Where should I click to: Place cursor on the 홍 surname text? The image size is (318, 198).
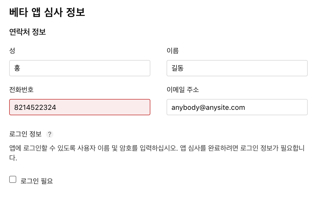coord(17,68)
